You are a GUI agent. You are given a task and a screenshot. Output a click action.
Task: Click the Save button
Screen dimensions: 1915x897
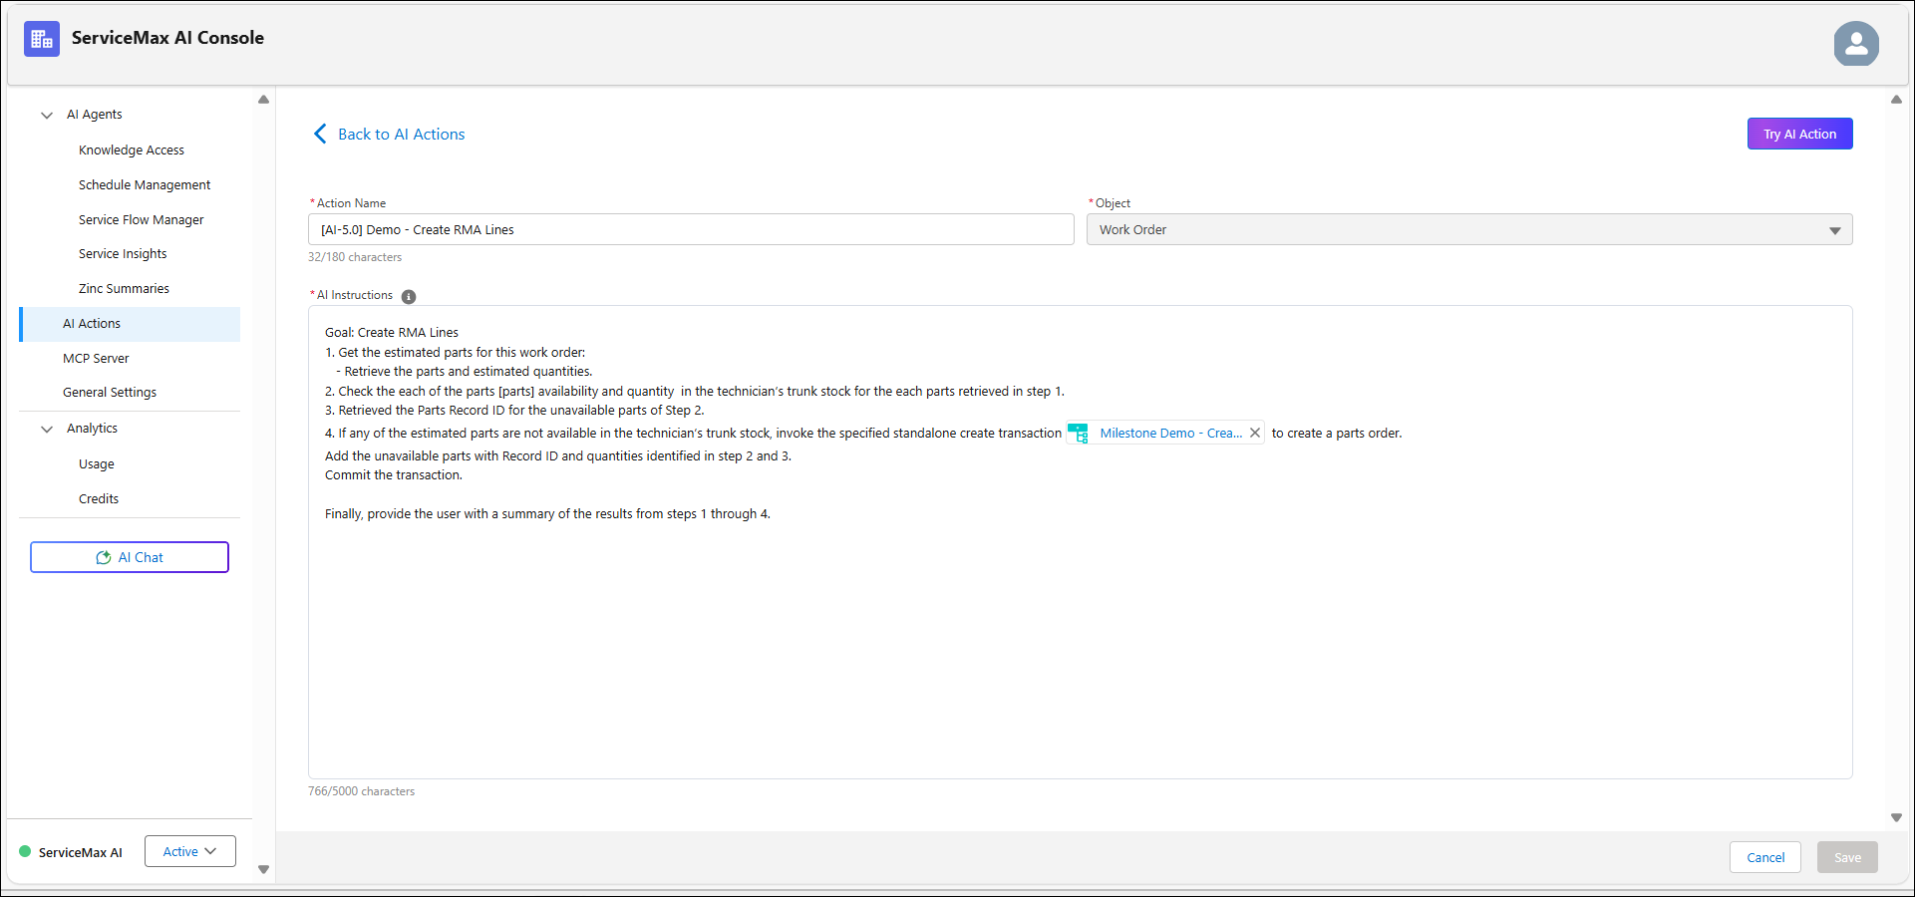[1847, 857]
